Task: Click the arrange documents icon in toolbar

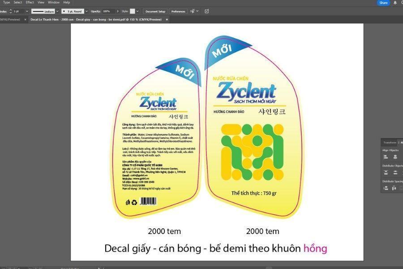Action: (206, 11)
